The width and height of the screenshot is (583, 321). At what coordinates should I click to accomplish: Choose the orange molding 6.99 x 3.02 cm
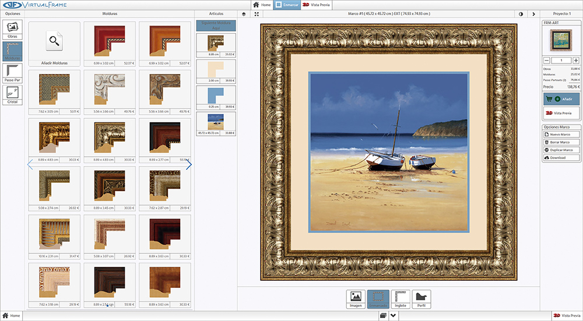pos(165,44)
